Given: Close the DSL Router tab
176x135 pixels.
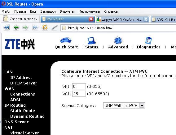Looking at the screenshot, I should [x=91, y=19].
